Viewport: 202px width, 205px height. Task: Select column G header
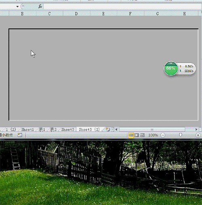click(x=158, y=14)
